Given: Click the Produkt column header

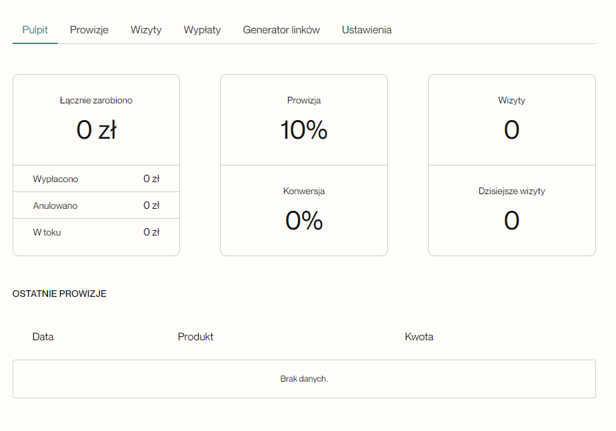Looking at the screenshot, I should [195, 337].
